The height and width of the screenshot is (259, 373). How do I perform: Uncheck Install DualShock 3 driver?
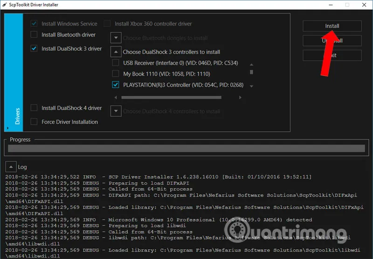pos(34,48)
